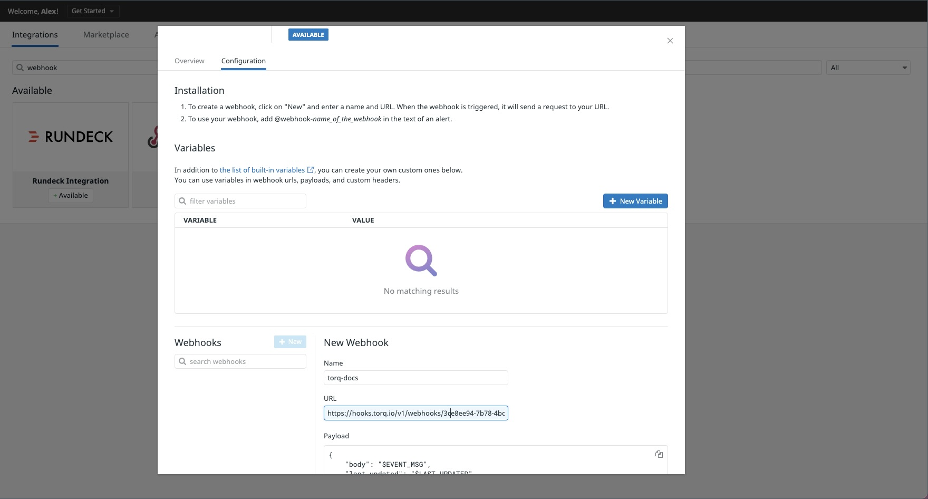Close the webhook integration dialog

tap(670, 41)
